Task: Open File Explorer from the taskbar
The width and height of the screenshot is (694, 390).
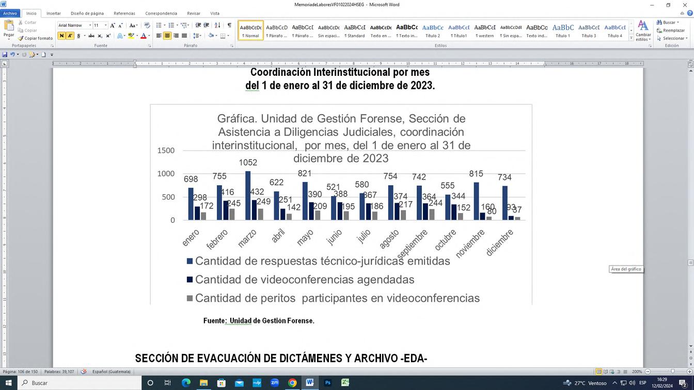Action: [203, 383]
